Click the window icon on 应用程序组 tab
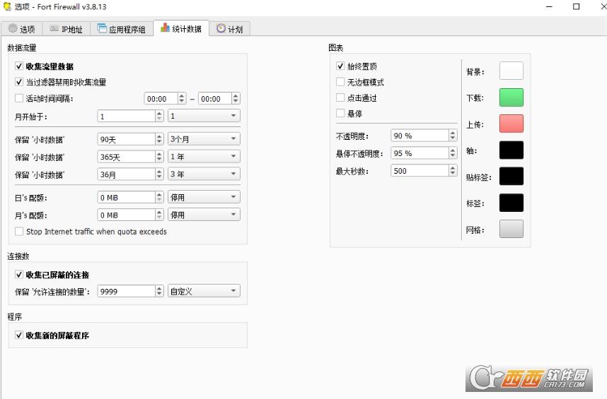 pos(102,28)
